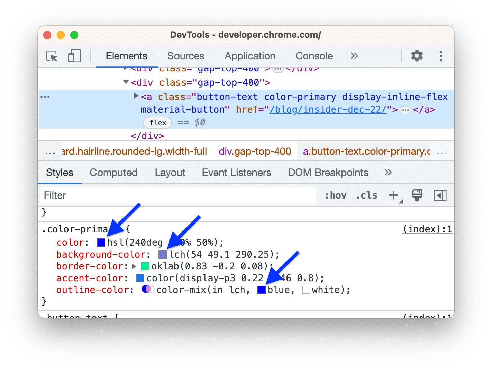
Task: Toggle element state with :hov
Action: coord(336,195)
